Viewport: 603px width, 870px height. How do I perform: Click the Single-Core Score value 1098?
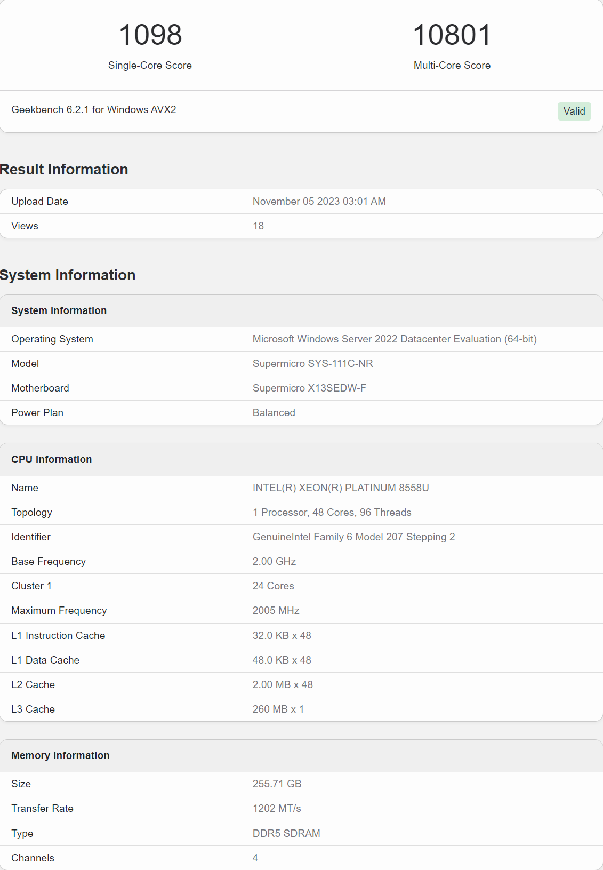pos(150,35)
